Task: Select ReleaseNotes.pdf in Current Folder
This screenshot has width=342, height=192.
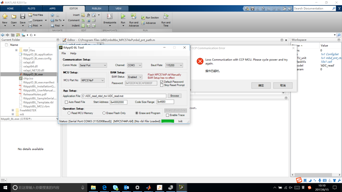Action: tap(35, 95)
